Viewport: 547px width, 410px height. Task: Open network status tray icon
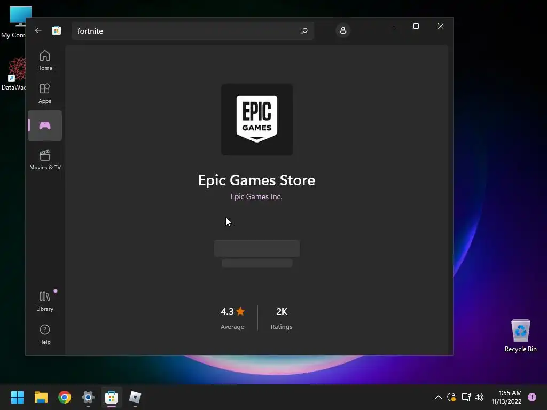pyautogui.click(x=466, y=397)
